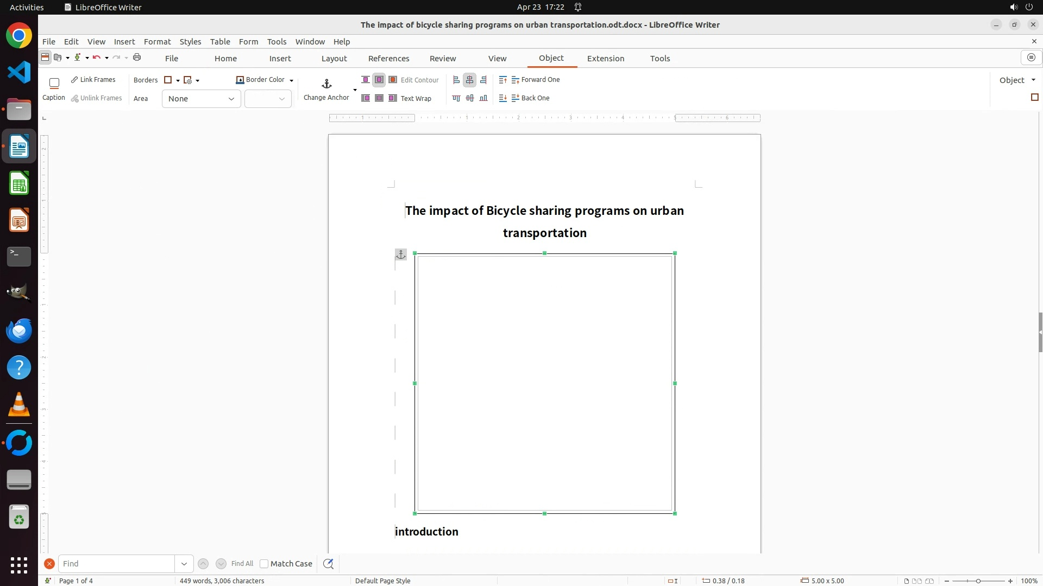Click the Find All button
This screenshot has width=1043, height=586.
[x=242, y=564]
